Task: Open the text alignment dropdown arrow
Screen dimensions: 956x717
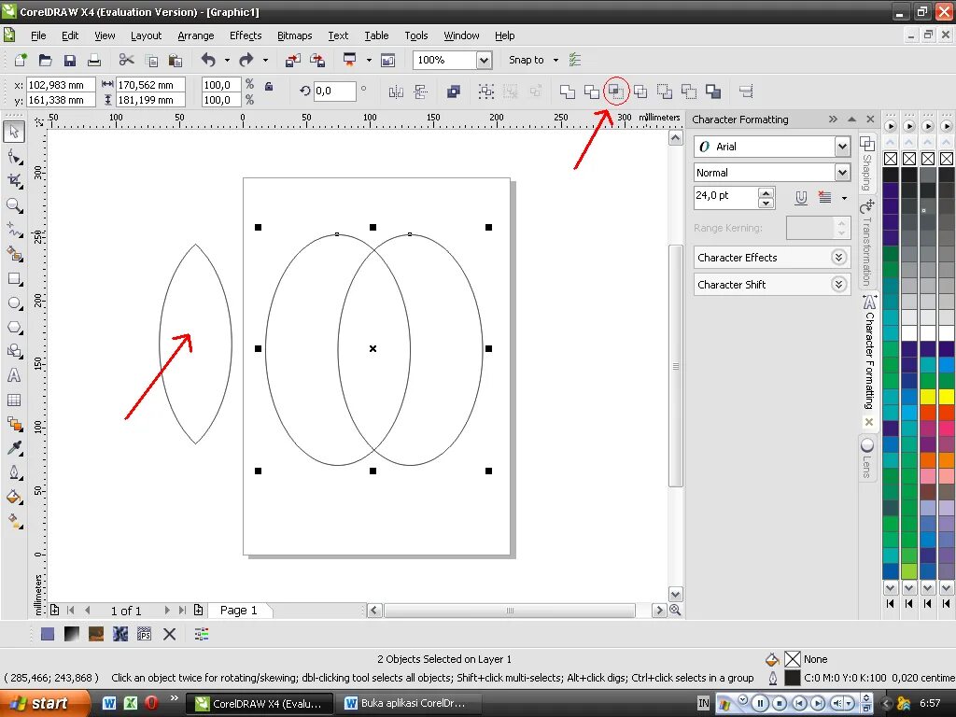Action: coord(844,198)
